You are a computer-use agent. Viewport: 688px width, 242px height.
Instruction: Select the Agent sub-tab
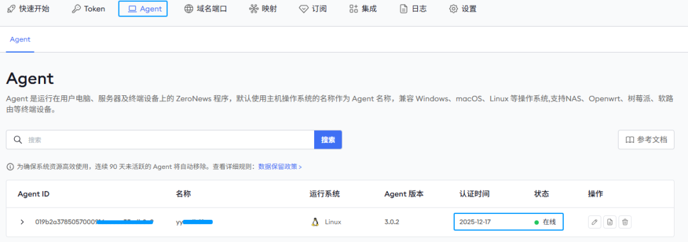tap(20, 39)
